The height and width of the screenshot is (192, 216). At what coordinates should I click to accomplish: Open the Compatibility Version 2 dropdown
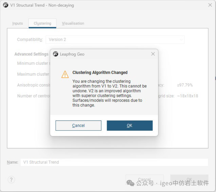pyautogui.click(x=115, y=40)
